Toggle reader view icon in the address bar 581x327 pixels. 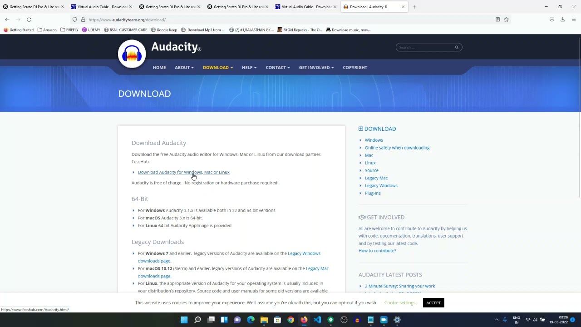coord(498,20)
